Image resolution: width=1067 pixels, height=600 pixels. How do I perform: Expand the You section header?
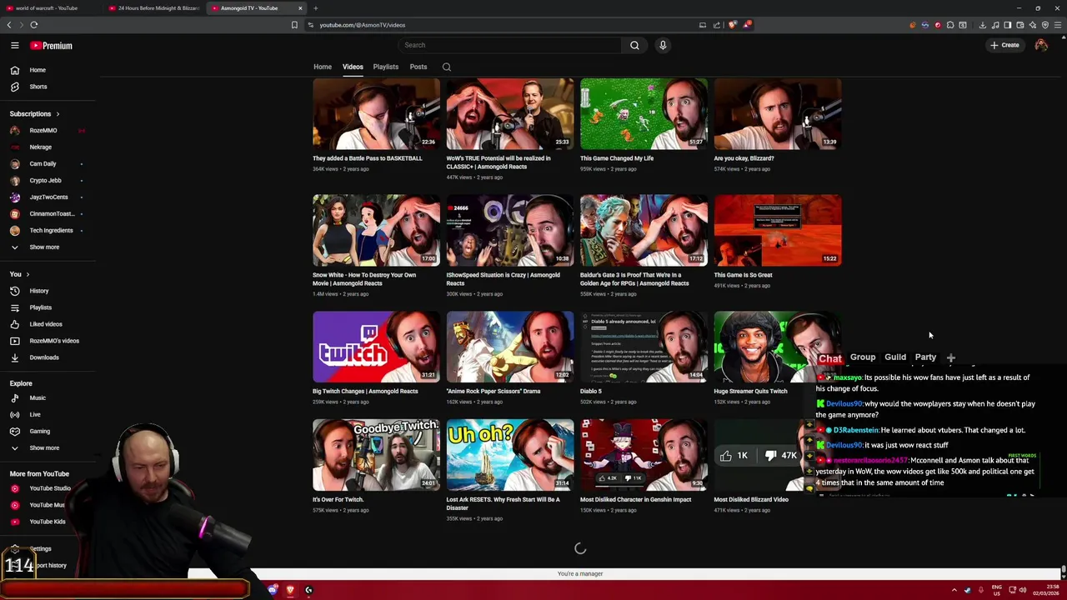[x=19, y=274]
